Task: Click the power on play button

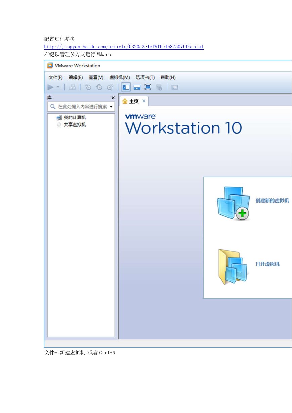Action: point(50,87)
